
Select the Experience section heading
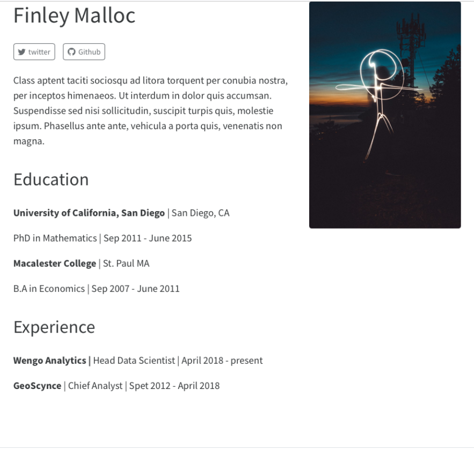coord(54,327)
